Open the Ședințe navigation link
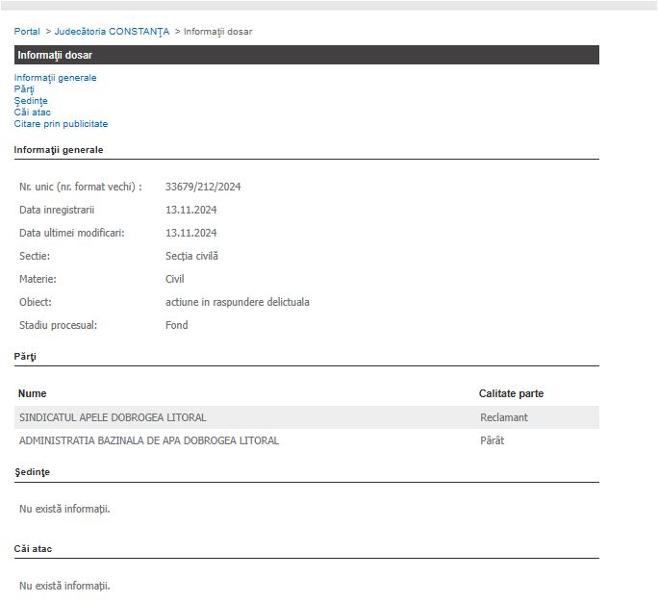Viewport: 658px width, 602px height. coord(31,101)
